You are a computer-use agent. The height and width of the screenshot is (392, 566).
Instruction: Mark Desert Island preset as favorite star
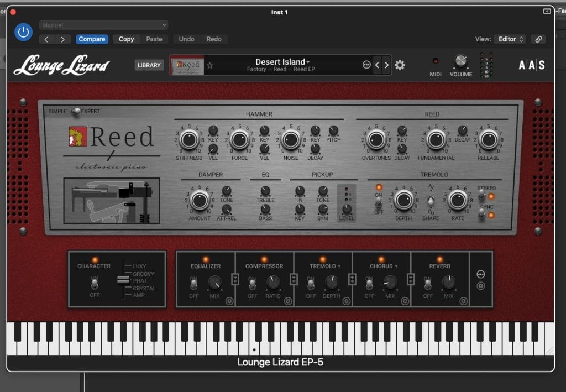pyautogui.click(x=210, y=65)
